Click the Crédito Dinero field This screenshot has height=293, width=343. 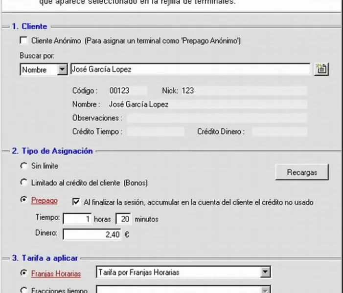pos(279,132)
